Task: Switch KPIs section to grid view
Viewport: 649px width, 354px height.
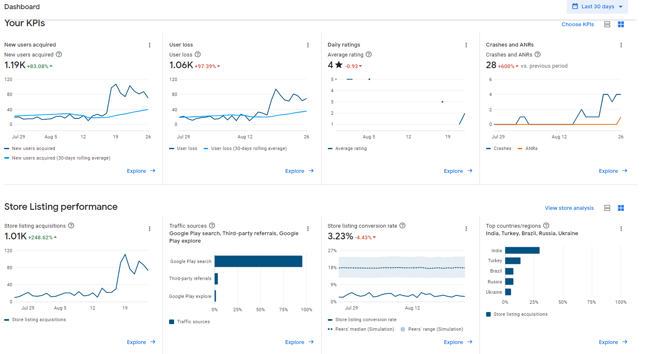Action: tap(621, 25)
